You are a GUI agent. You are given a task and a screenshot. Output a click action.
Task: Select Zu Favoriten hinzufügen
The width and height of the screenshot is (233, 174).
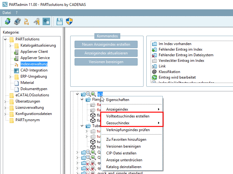click(x=132, y=140)
